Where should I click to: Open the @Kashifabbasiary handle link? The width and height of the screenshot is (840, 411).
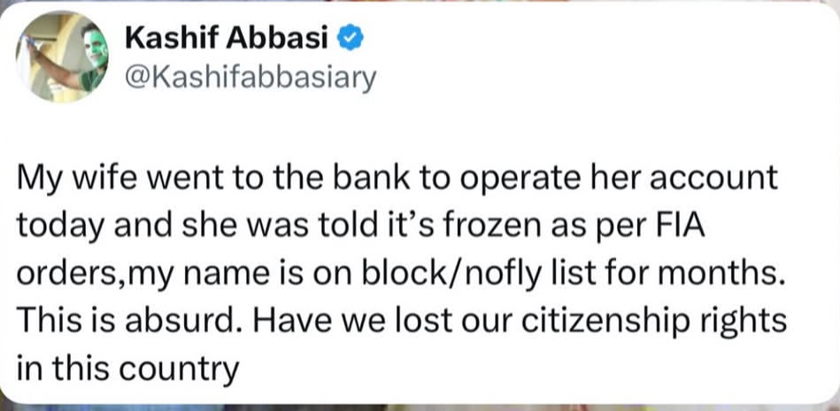251,78
